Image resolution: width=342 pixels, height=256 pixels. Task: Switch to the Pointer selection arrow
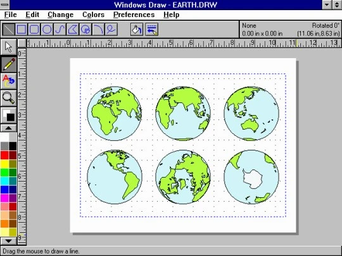8,47
